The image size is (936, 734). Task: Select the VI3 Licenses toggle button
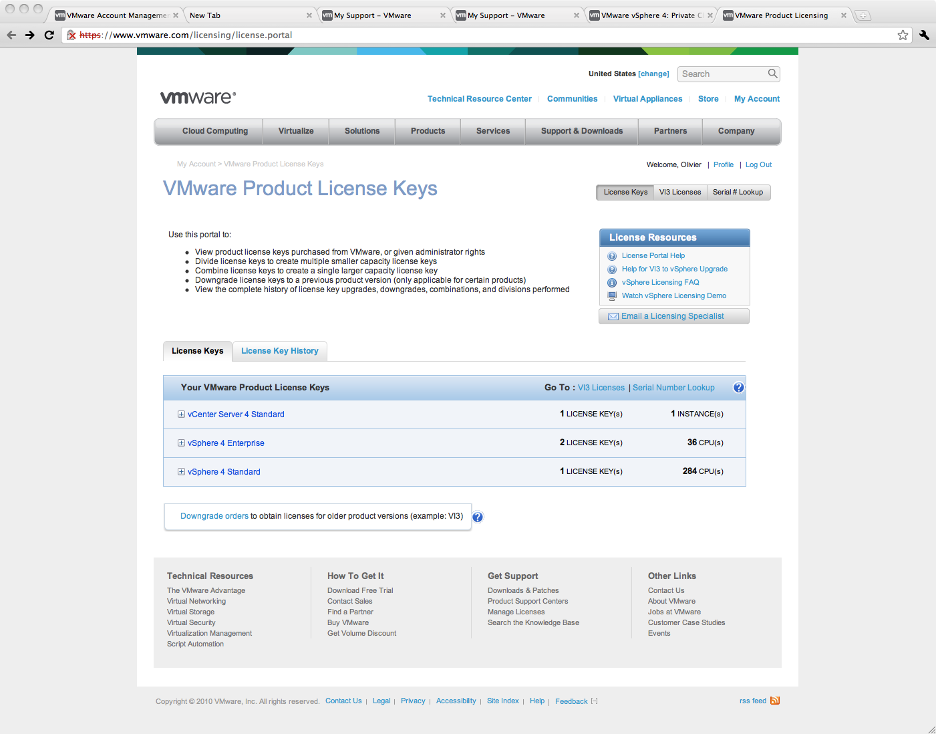point(680,192)
